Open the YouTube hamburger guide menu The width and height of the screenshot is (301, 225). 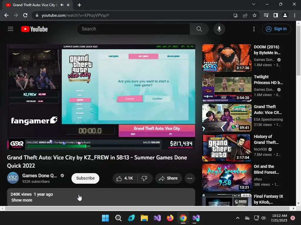point(11,29)
